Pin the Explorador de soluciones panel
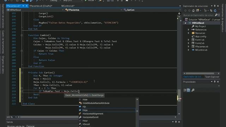 coord(215,6)
